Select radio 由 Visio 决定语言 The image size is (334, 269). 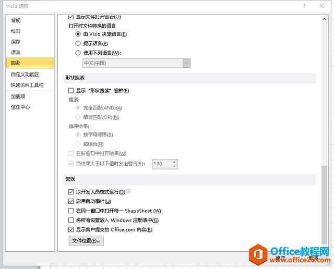tap(78, 34)
